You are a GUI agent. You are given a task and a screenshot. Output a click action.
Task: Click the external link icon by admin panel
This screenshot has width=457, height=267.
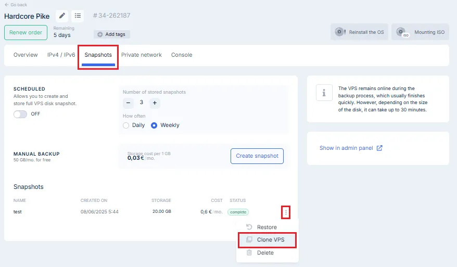[379, 148]
